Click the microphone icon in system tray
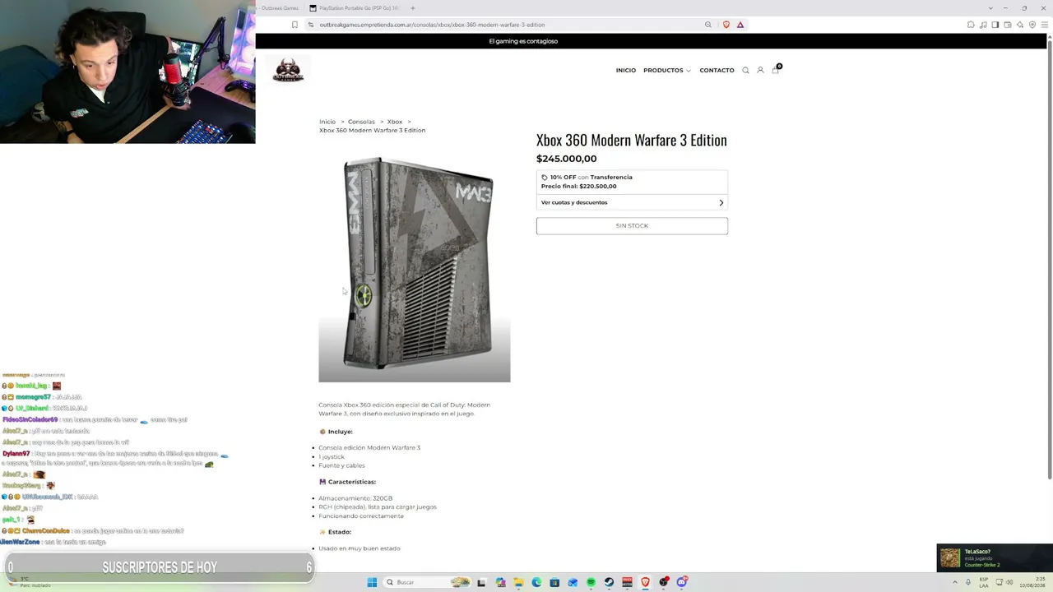1053x592 pixels. pos(968,582)
